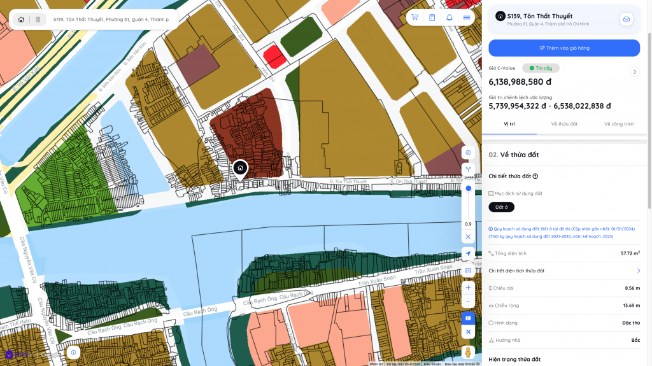Viewport: 652px width, 366px height.
Task: Open the notifications bell
Action: [450, 18]
